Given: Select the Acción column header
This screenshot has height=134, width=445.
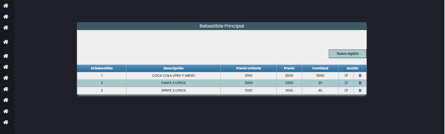Looking at the screenshot, I should 353,68.
